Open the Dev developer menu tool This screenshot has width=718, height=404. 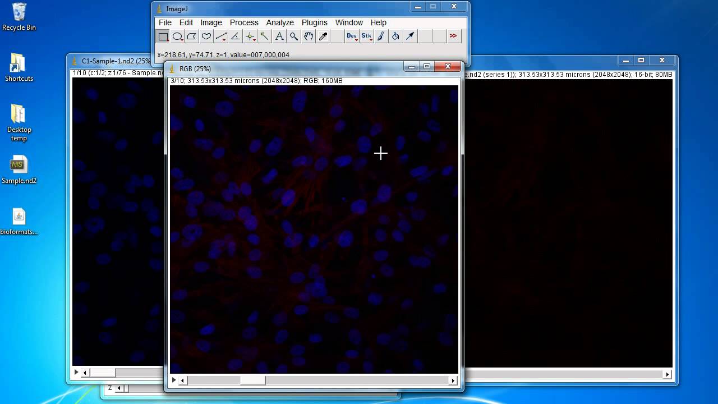pyautogui.click(x=352, y=36)
